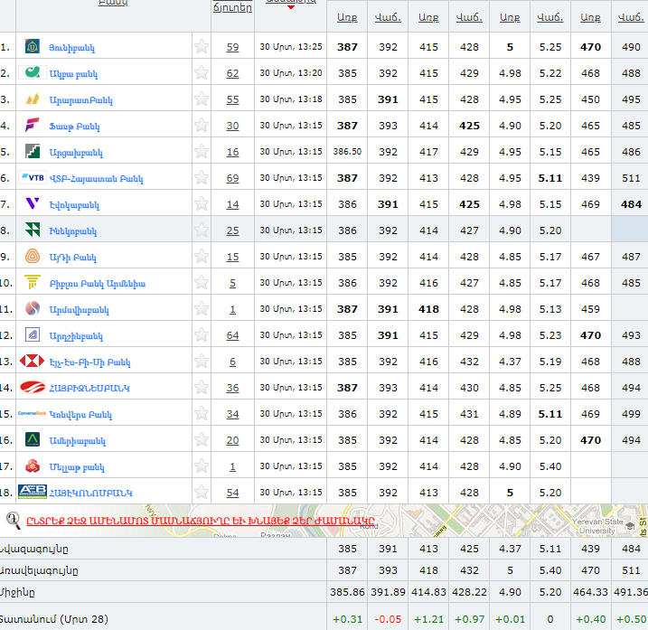The width and height of the screenshot is (648, 630).
Task: Toggle favorite star for Էվոկաբանկ
Action: [x=202, y=203]
